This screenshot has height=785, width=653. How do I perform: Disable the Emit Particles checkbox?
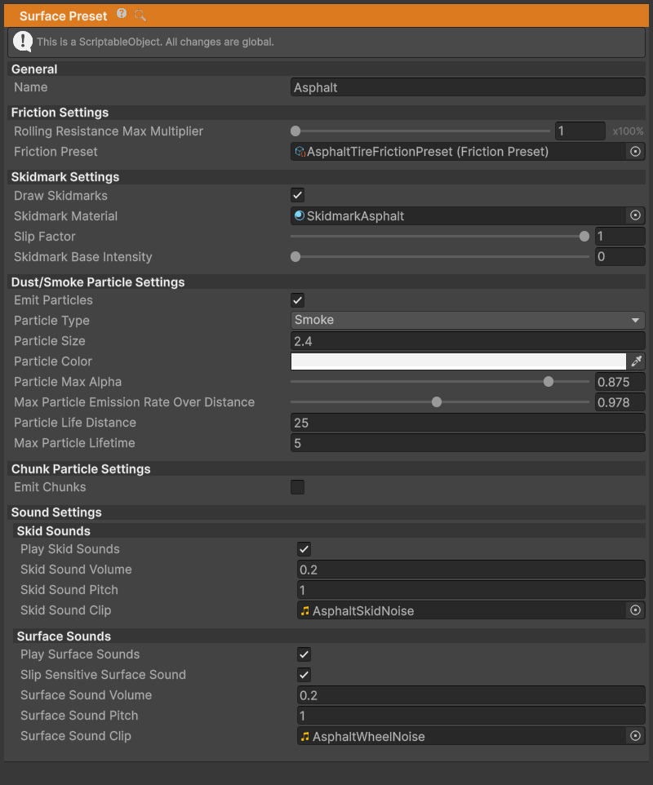[x=297, y=300]
